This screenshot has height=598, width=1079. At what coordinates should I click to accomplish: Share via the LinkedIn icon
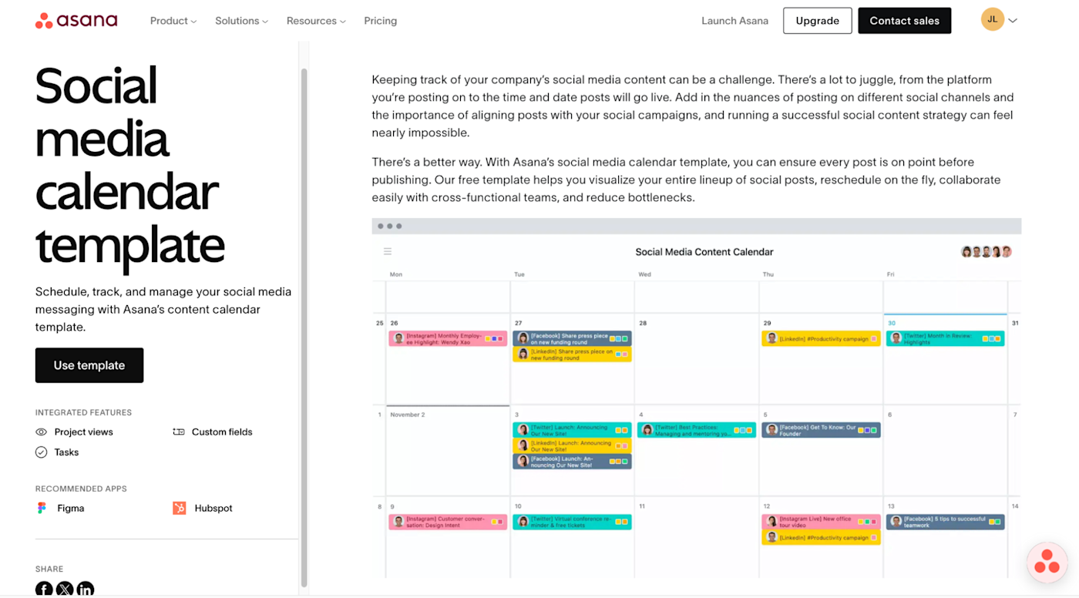86,590
